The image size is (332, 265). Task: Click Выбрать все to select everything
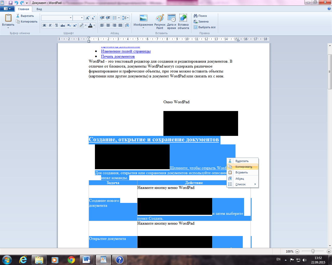point(205,27)
